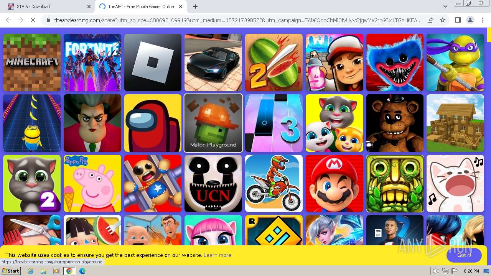
Task: Open the bald baby and angry man tile
Action: (153, 230)
